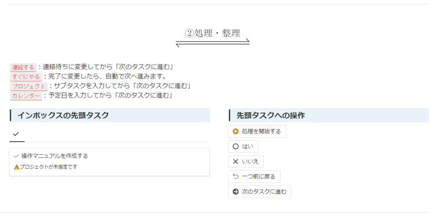442x219 pixels.
Task: Click the カレンダー red tag
Action: tap(26, 96)
